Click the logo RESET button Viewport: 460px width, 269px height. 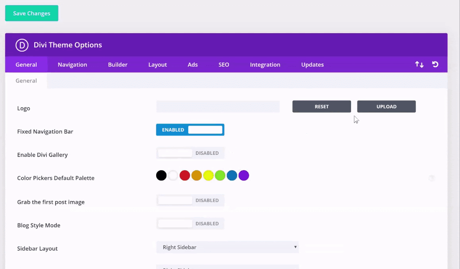(321, 107)
